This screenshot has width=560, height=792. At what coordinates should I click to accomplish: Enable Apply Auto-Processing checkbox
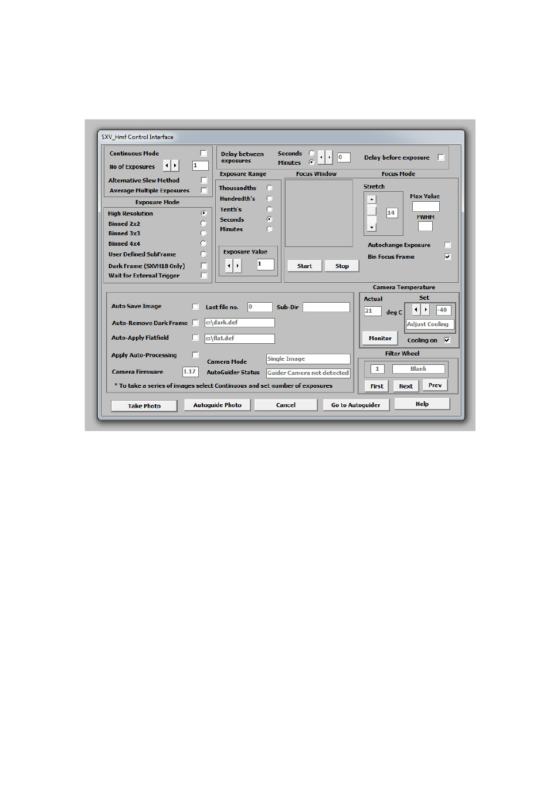(195, 354)
